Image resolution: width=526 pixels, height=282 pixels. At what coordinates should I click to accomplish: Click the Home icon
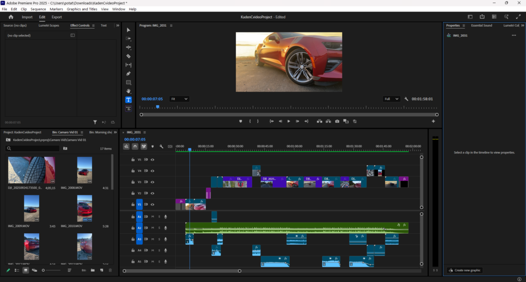[x=11, y=17]
